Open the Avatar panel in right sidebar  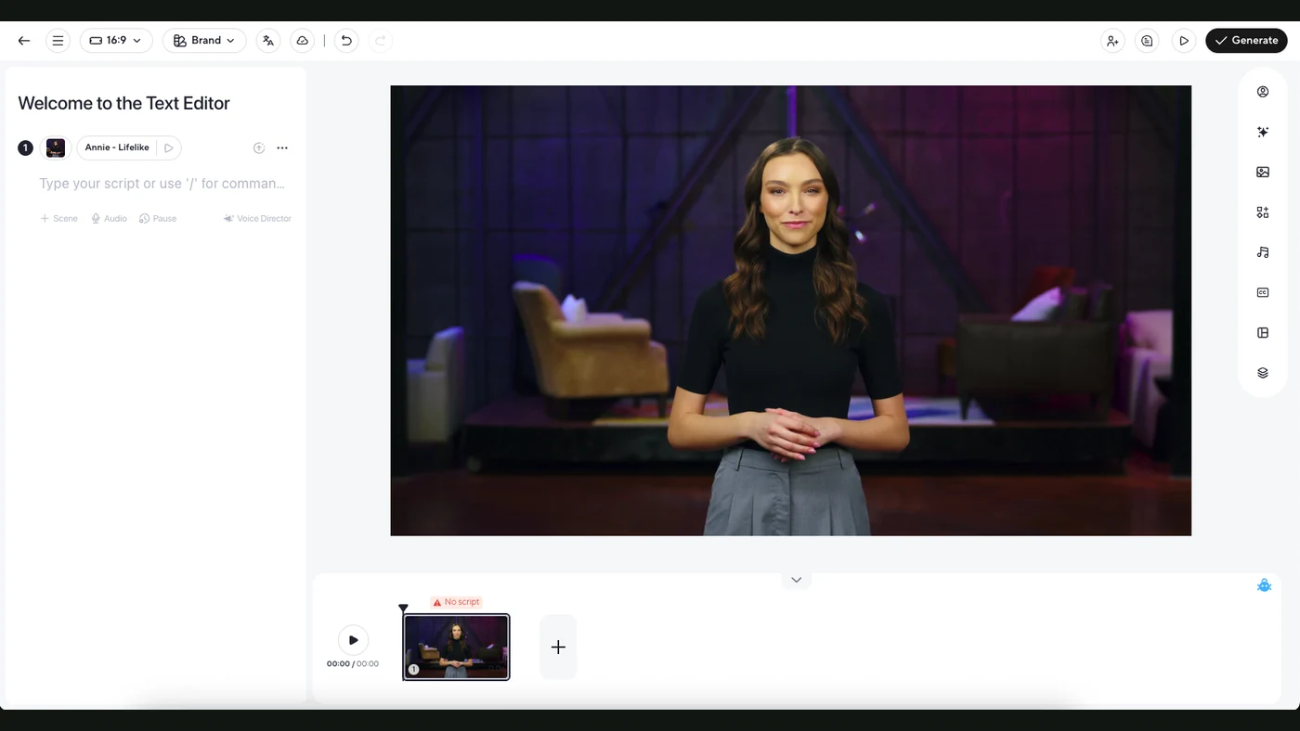click(1263, 92)
